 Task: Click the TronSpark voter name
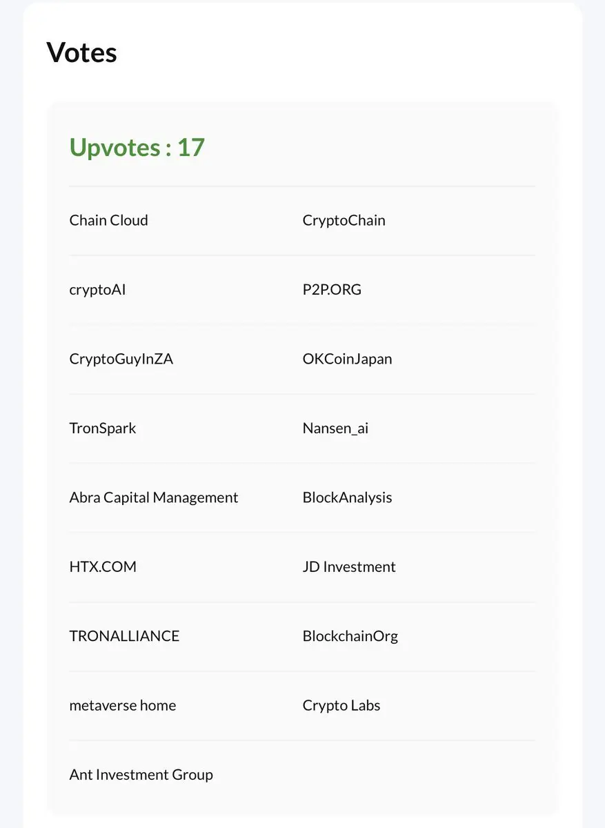point(103,428)
